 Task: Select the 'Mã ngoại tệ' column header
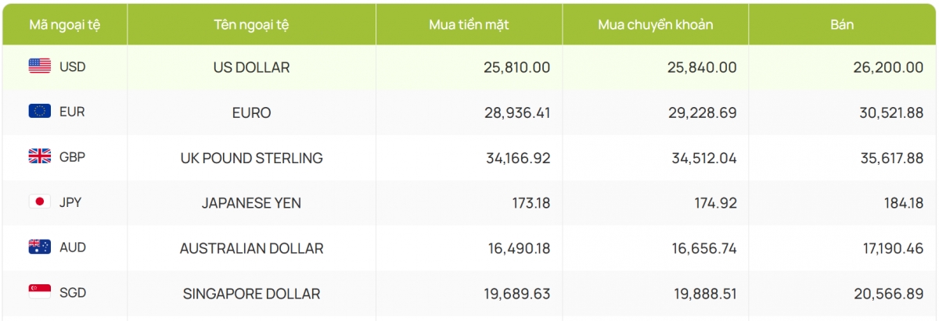65,24
